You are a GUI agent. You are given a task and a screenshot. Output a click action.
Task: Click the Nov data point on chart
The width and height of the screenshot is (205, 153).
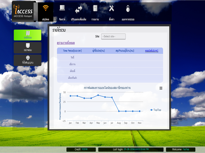click(140, 111)
